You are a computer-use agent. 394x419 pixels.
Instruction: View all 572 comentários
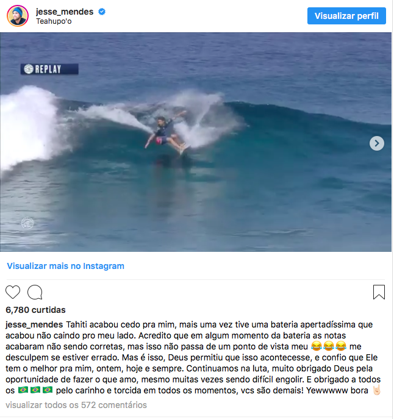[76, 405]
